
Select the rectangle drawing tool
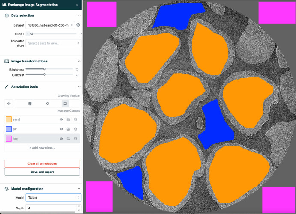(x=65, y=104)
